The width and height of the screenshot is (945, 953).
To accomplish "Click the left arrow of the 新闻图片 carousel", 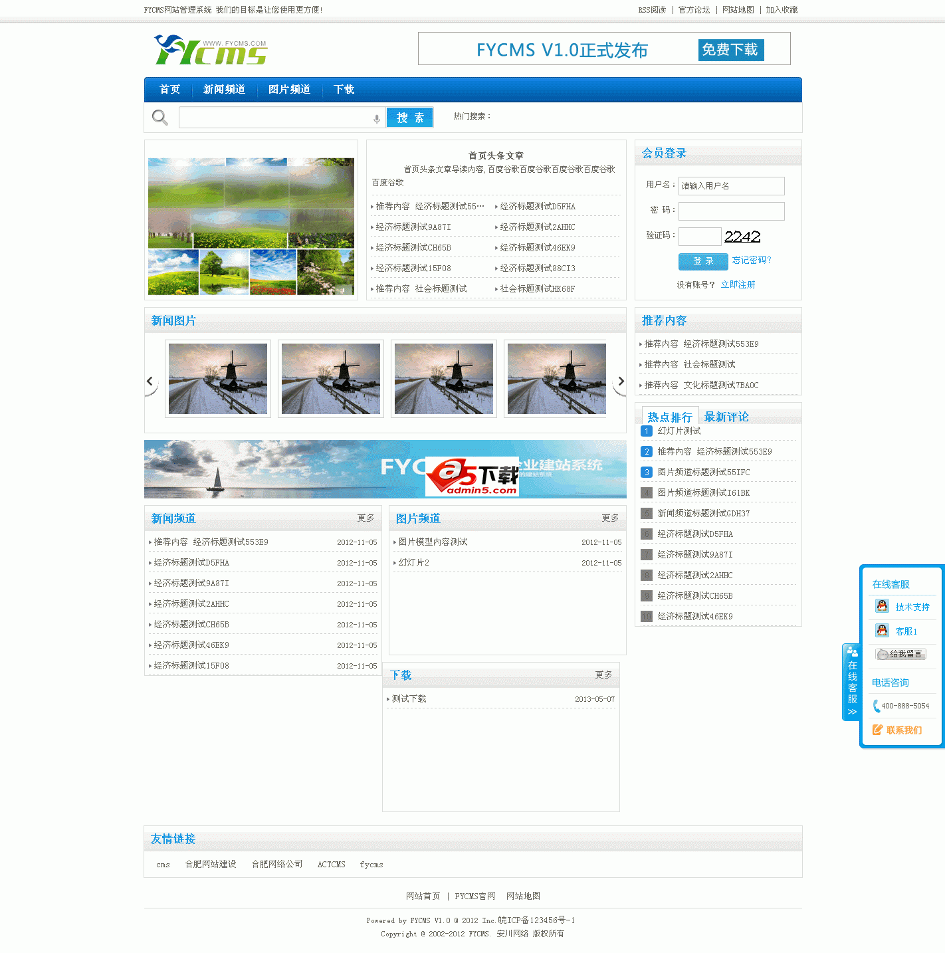I will coord(149,381).
